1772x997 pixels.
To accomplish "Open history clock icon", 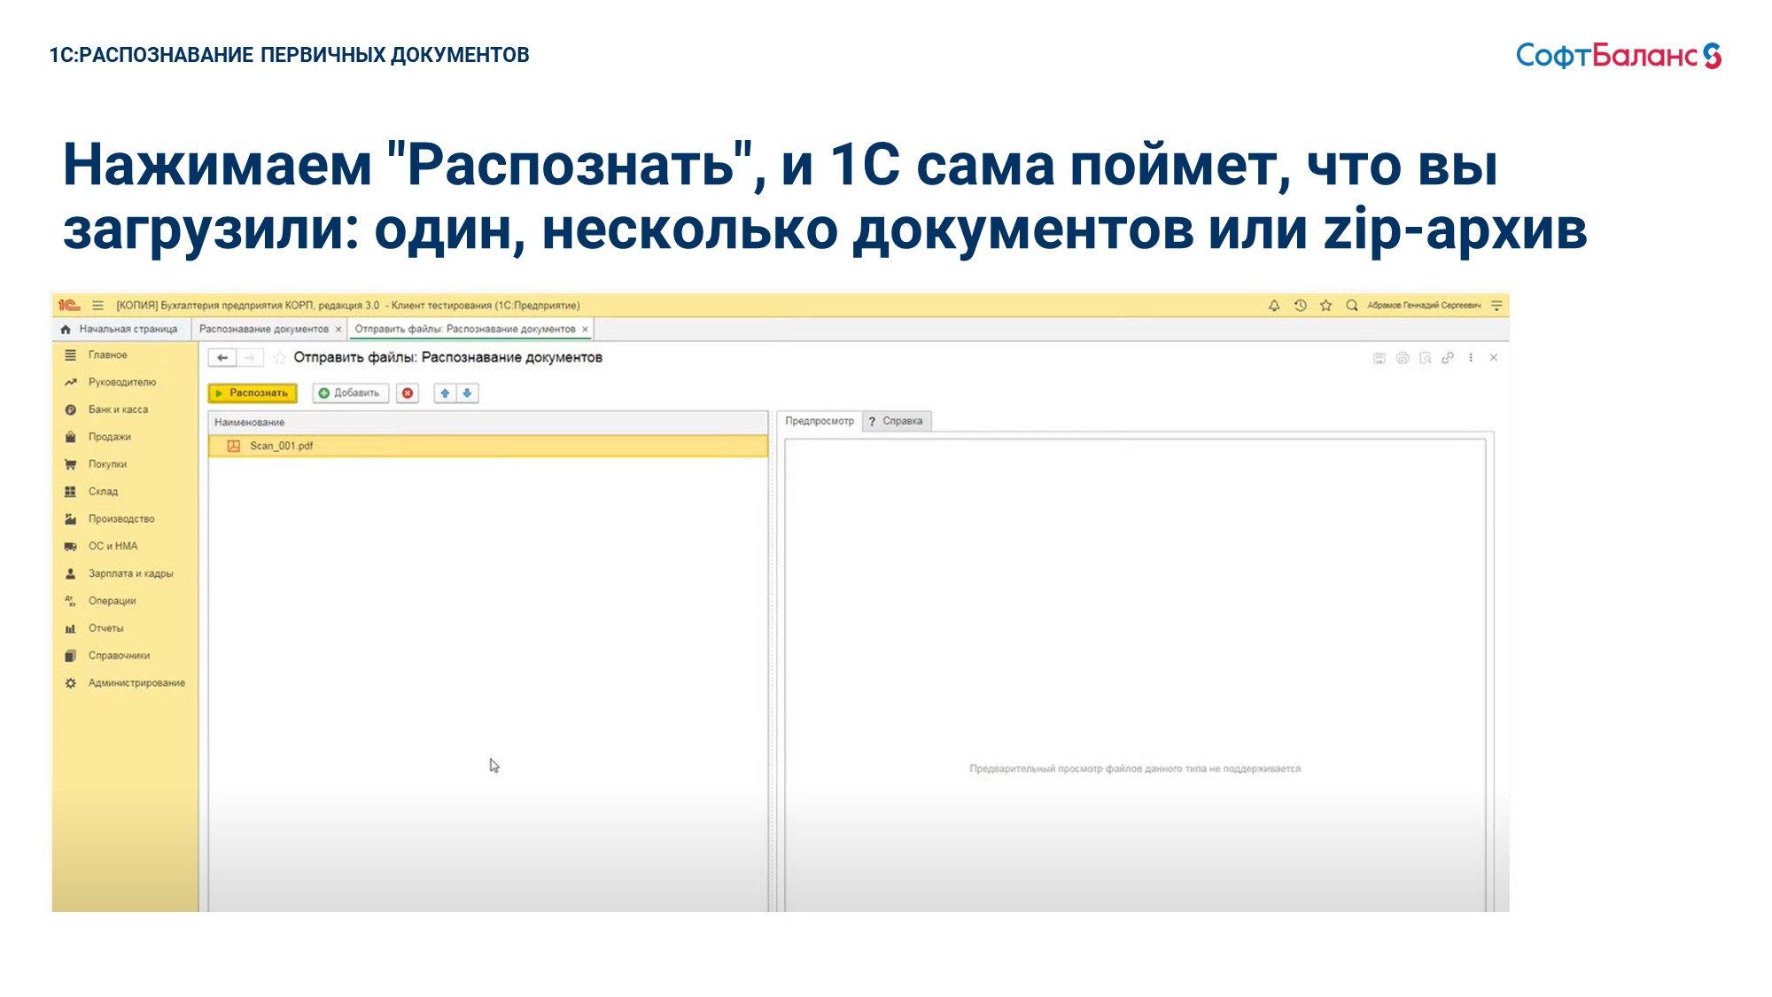I will click(x=1300, y=305).
